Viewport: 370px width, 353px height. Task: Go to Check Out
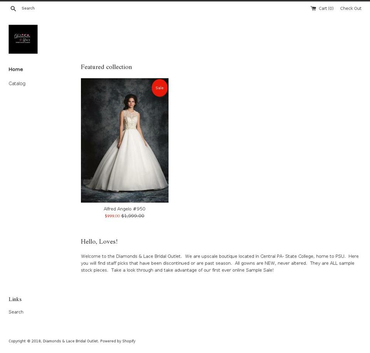351,8
